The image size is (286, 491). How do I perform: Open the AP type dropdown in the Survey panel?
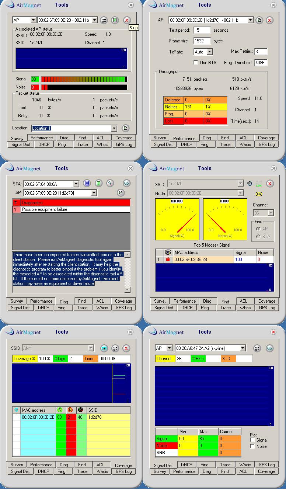click(x=33, y=20)
